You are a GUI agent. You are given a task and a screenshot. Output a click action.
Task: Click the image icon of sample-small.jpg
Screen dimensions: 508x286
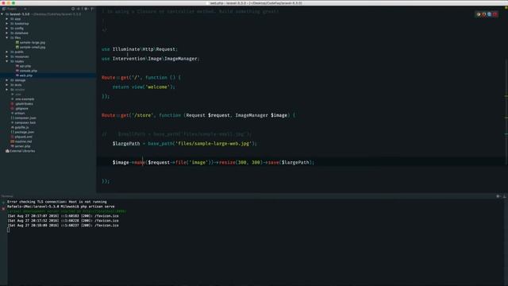pyautogui.click(x=17, y=48)
